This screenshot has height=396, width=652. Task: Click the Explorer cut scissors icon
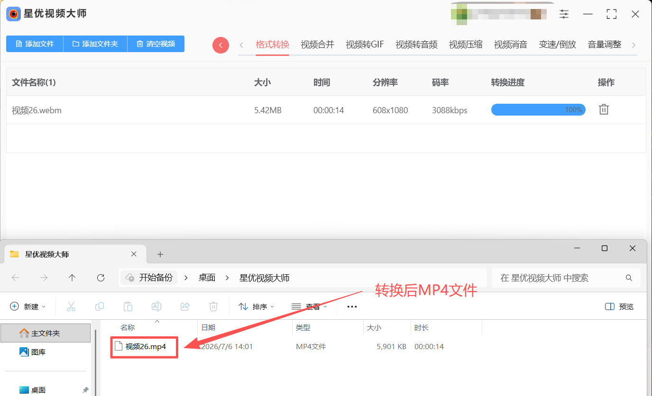pyautogui.click(x=71, y=306)
